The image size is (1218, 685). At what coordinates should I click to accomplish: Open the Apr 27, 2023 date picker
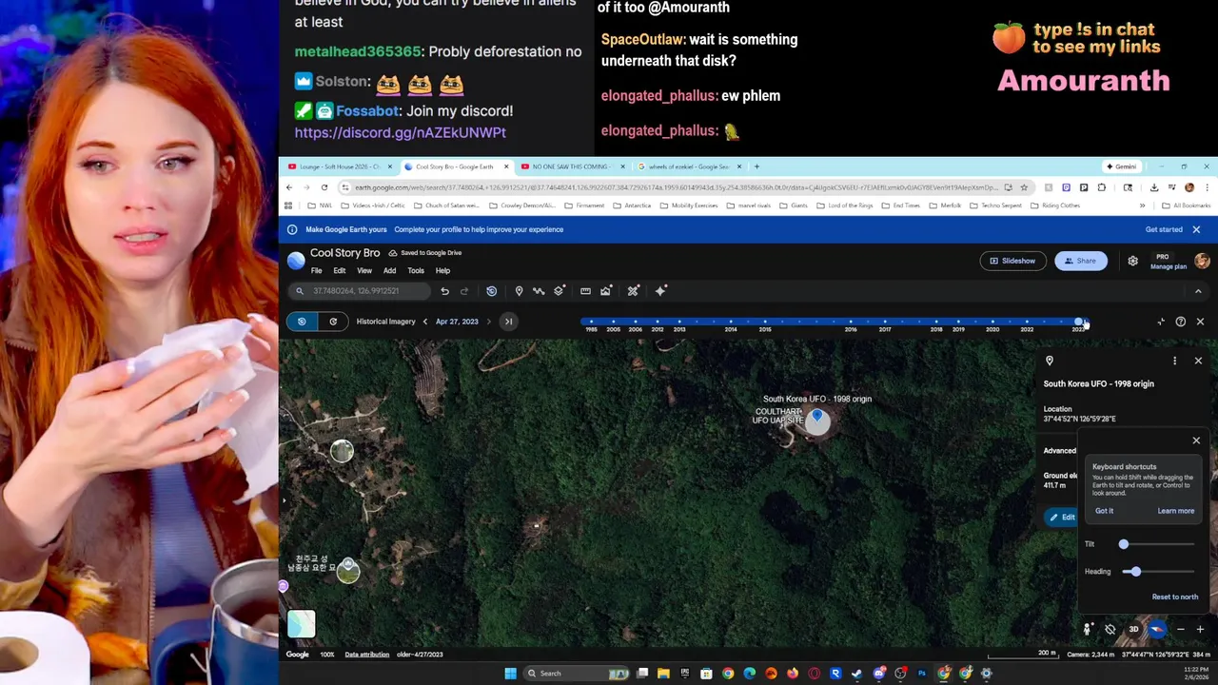457,322
